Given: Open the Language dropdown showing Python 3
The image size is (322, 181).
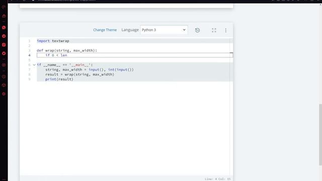Looking at the screenshot, I should click(x=164, y=30).
